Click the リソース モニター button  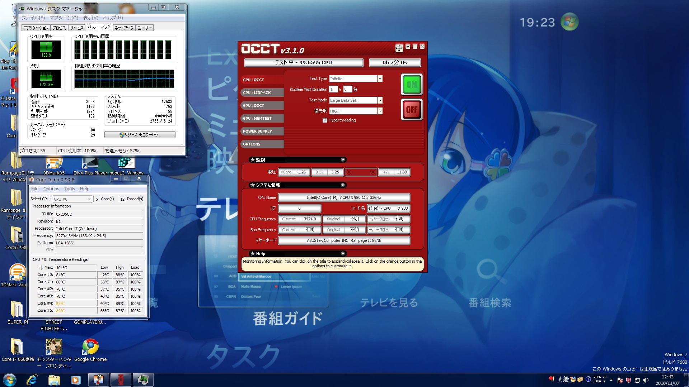click(140, 135)
